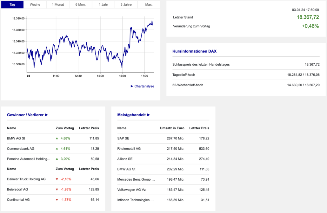Click the arrow icon next to Chartanalyse
Image resolution: width=327 pixels, height=213 pixels.
[x=132, y=86]
